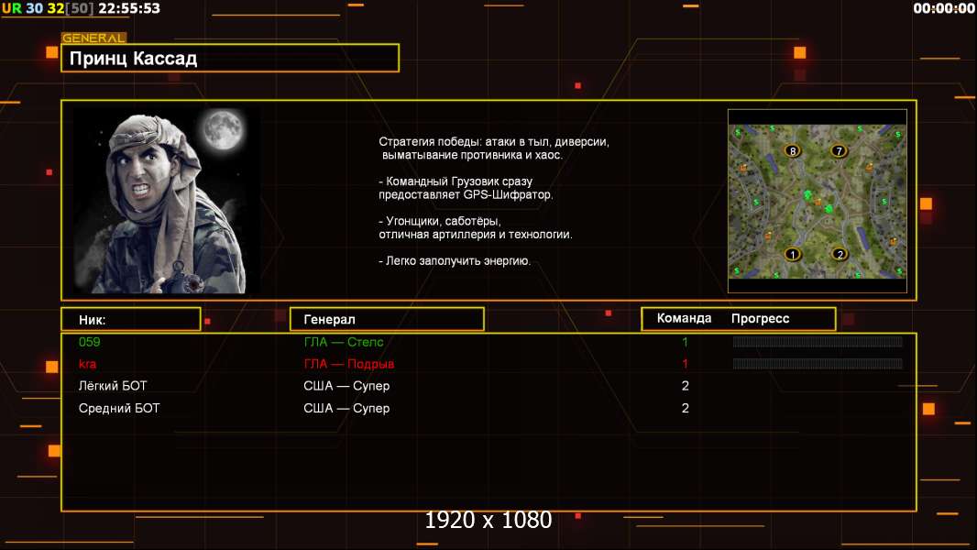Screen dimensions: 977x550
Task: Click the "Генерал" column header
Action: pyautogui.click(x=387, y=320)
